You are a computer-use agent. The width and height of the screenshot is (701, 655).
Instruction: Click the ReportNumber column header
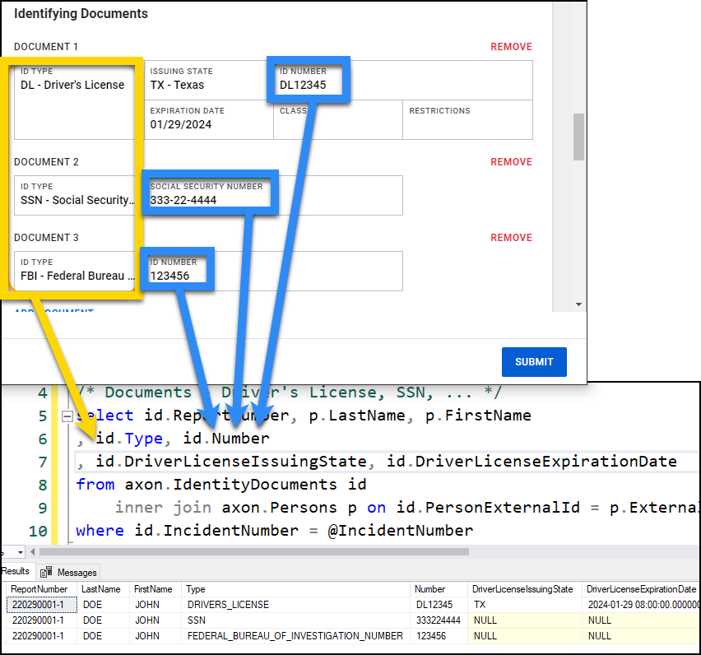point(32,589)
